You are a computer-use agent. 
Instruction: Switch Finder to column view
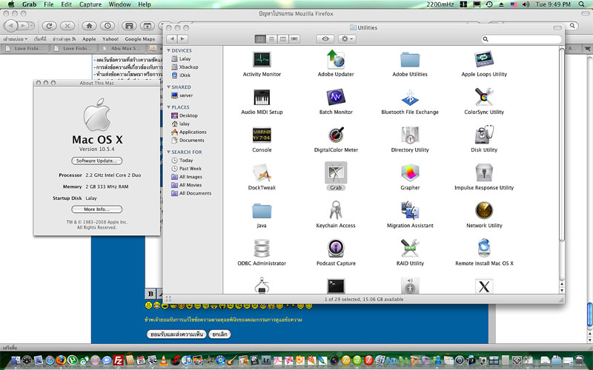click(x=283, y=39)
